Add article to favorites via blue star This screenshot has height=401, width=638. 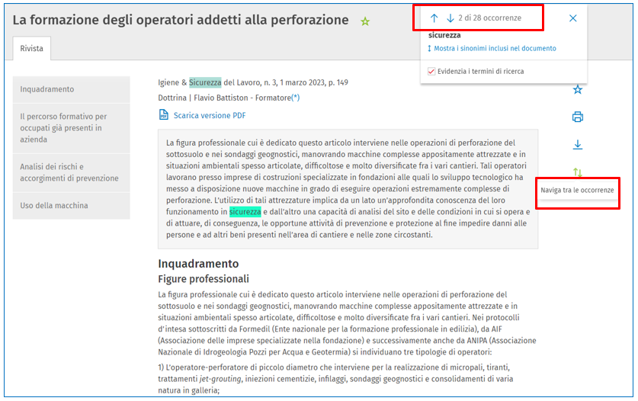(x=577, y=90)
